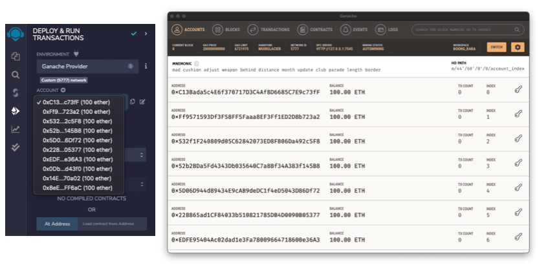This screenshot has width=539, height=267.
Task: Show private key for index 6 account
Action: pos(518,237)
